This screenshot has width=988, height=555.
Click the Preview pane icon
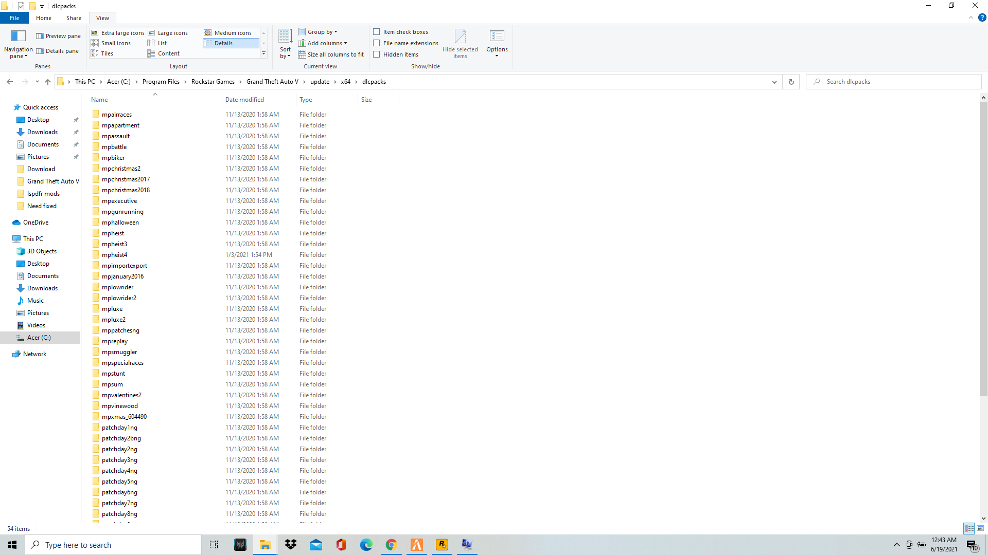coord(40,36)
